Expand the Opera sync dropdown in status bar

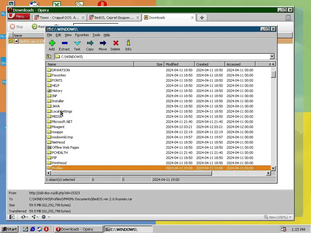pos(27,217)
